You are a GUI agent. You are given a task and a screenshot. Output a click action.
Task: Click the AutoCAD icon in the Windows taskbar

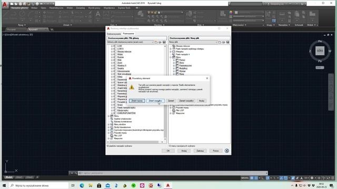pos(168,185)
